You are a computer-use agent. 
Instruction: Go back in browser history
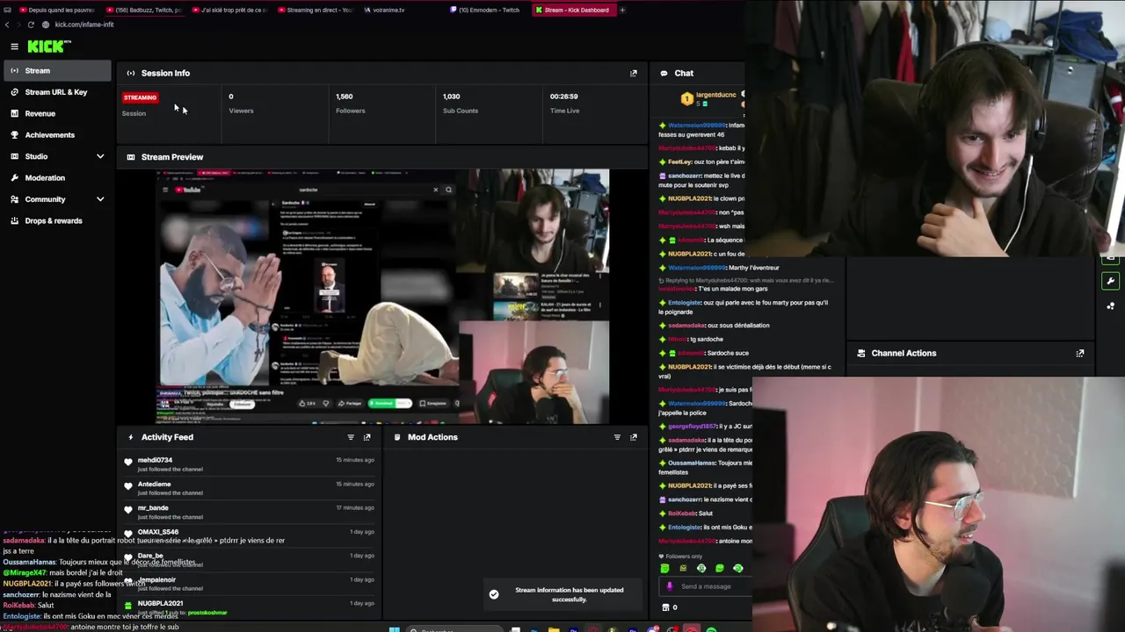pyautogui.click(x=7, y=25)
